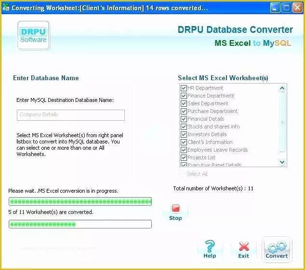Click the lower worksheets progress bar
This screenshot has width=305, height=270.
[x=80, y=224]
